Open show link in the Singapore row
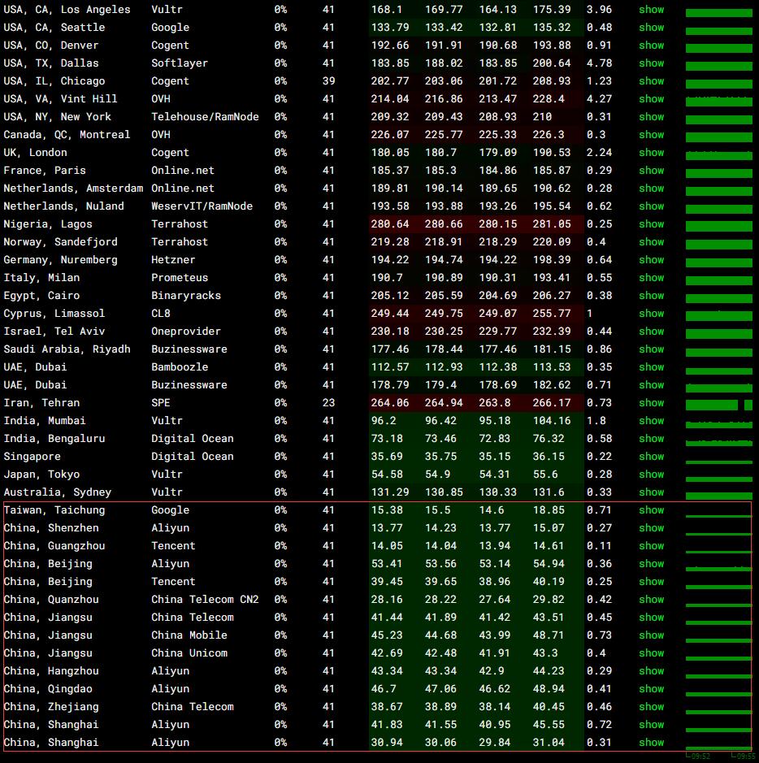The height and width of the screenshot is (763, 759). pyautogui.click(x=651, y=457)
